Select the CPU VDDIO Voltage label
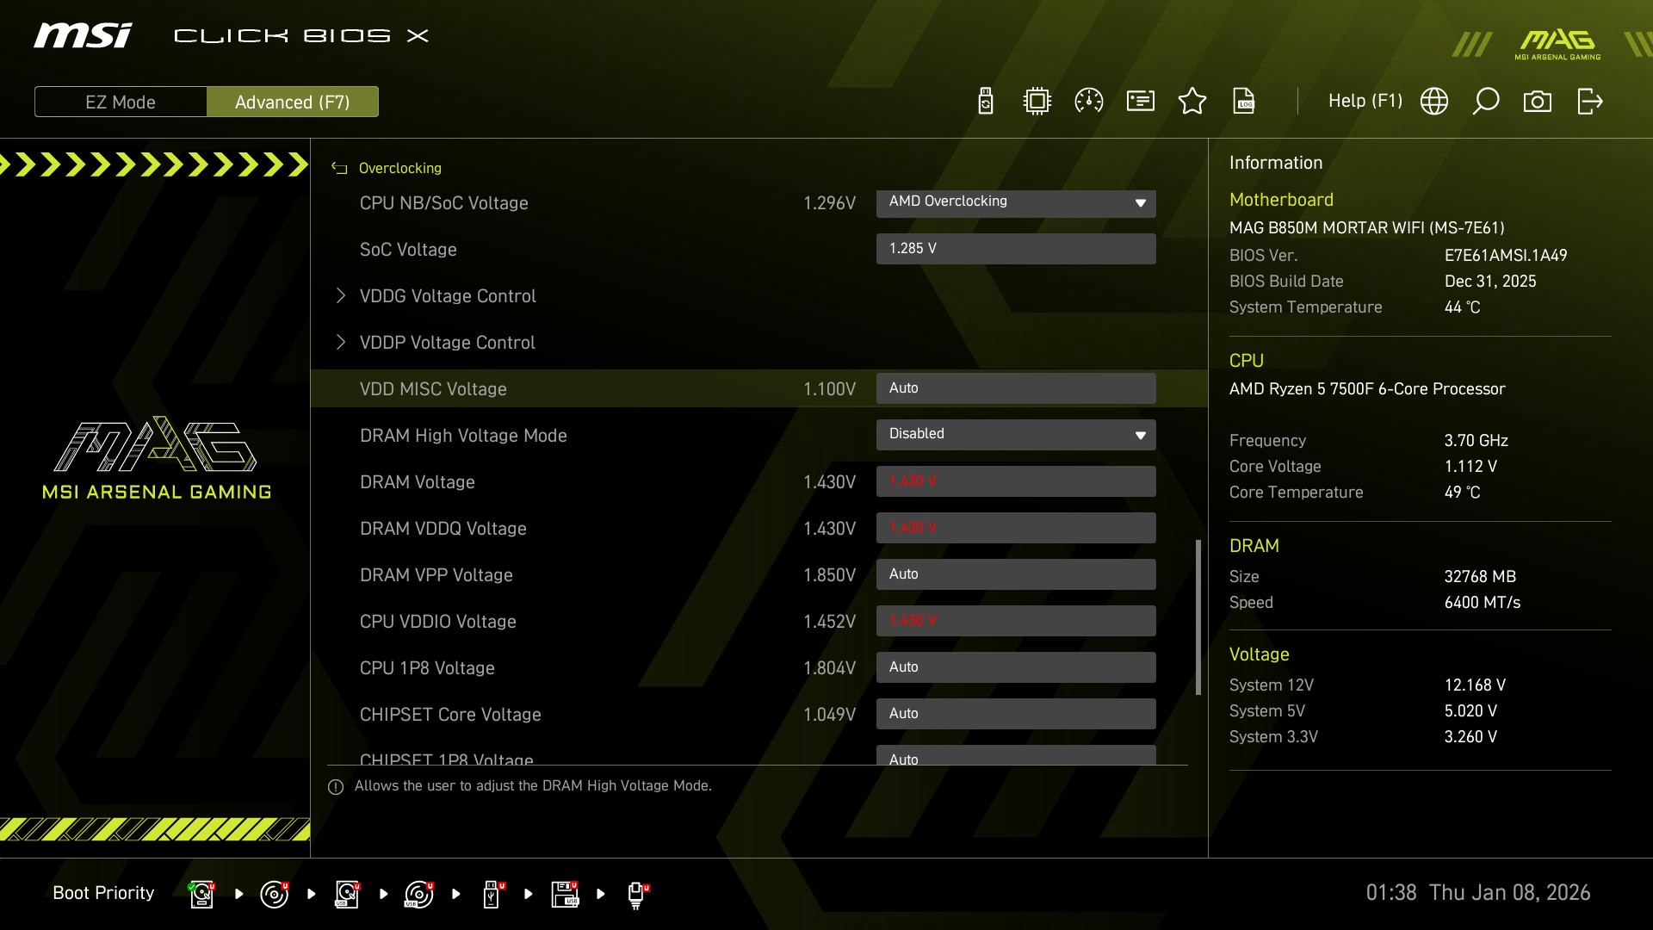This screenshot has height=930, width=1653. click(438, 622)
